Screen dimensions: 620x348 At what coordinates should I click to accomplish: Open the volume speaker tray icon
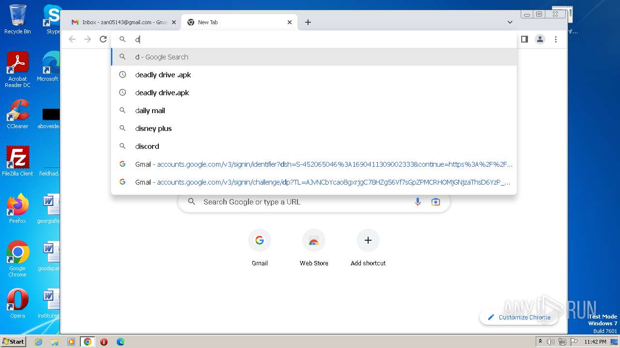pos(550,342)
